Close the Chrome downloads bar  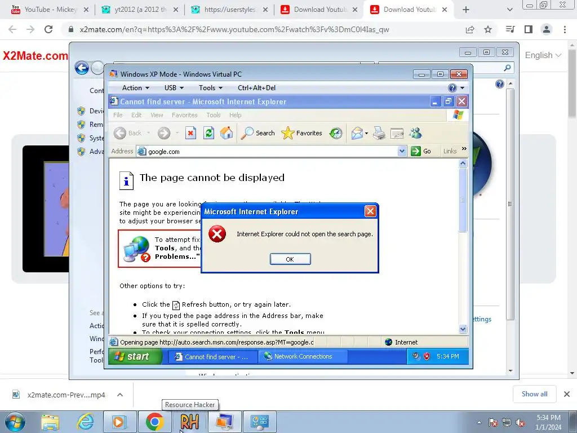pos(567,394)
